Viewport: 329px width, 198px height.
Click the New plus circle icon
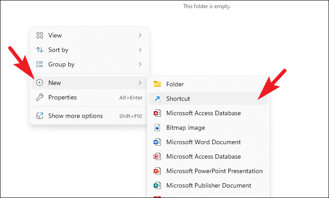click(x=39, y=83)
